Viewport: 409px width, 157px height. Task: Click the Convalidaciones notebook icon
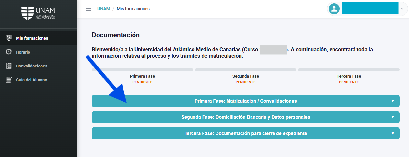[9, 66]
